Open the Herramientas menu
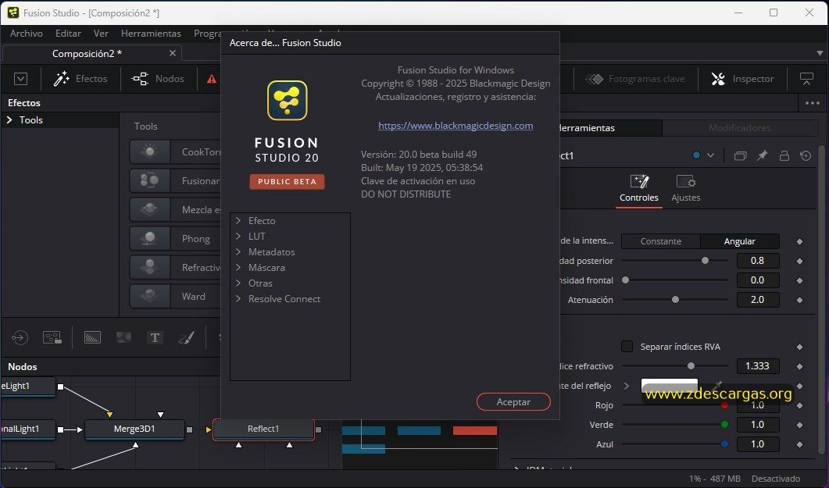This screenshot has height=488, width=829. (x=152, y=34)
